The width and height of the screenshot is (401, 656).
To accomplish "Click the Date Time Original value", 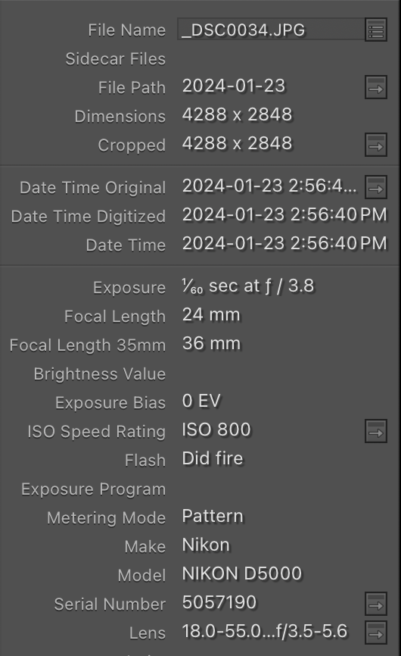I will (269, 186).
